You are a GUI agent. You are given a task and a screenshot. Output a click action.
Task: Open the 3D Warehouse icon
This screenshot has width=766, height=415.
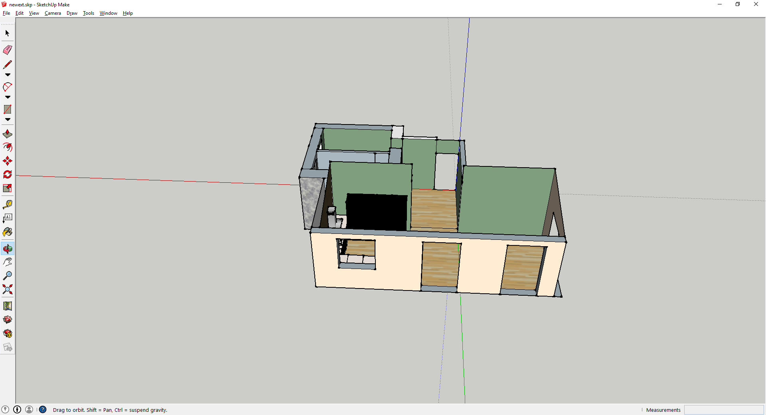(x=8, y=320)
